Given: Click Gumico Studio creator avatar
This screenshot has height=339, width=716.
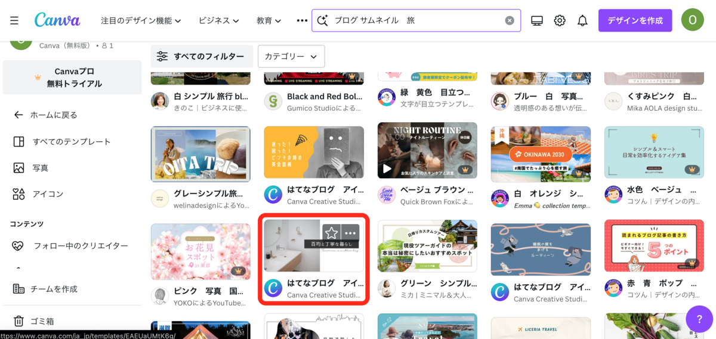Looking at the screenshot, I should (273, 101).
